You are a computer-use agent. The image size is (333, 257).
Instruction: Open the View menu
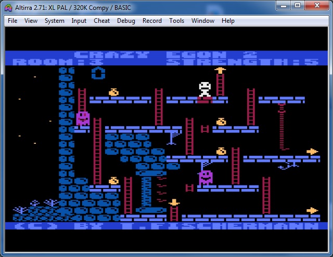[31, 21]
